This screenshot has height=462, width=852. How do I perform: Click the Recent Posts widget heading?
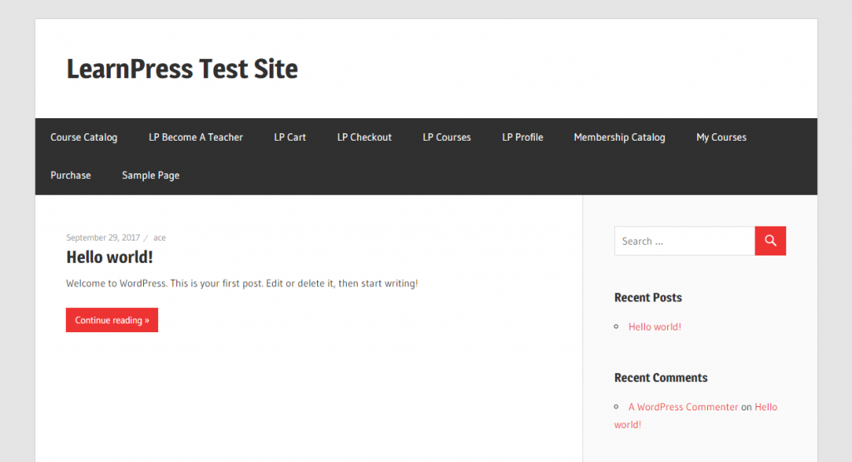pos(647,297)
